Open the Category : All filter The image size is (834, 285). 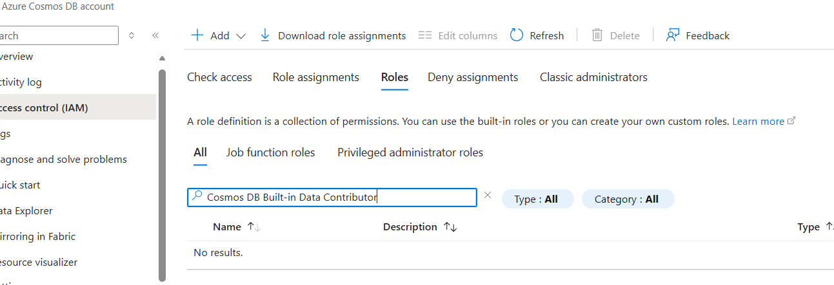627,199
